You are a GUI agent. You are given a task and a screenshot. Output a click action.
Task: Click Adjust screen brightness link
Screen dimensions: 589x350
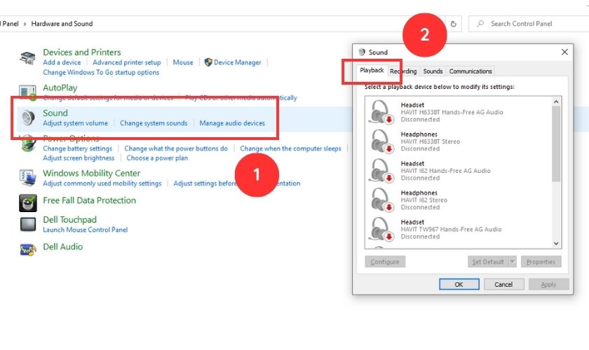pos(79,158)
